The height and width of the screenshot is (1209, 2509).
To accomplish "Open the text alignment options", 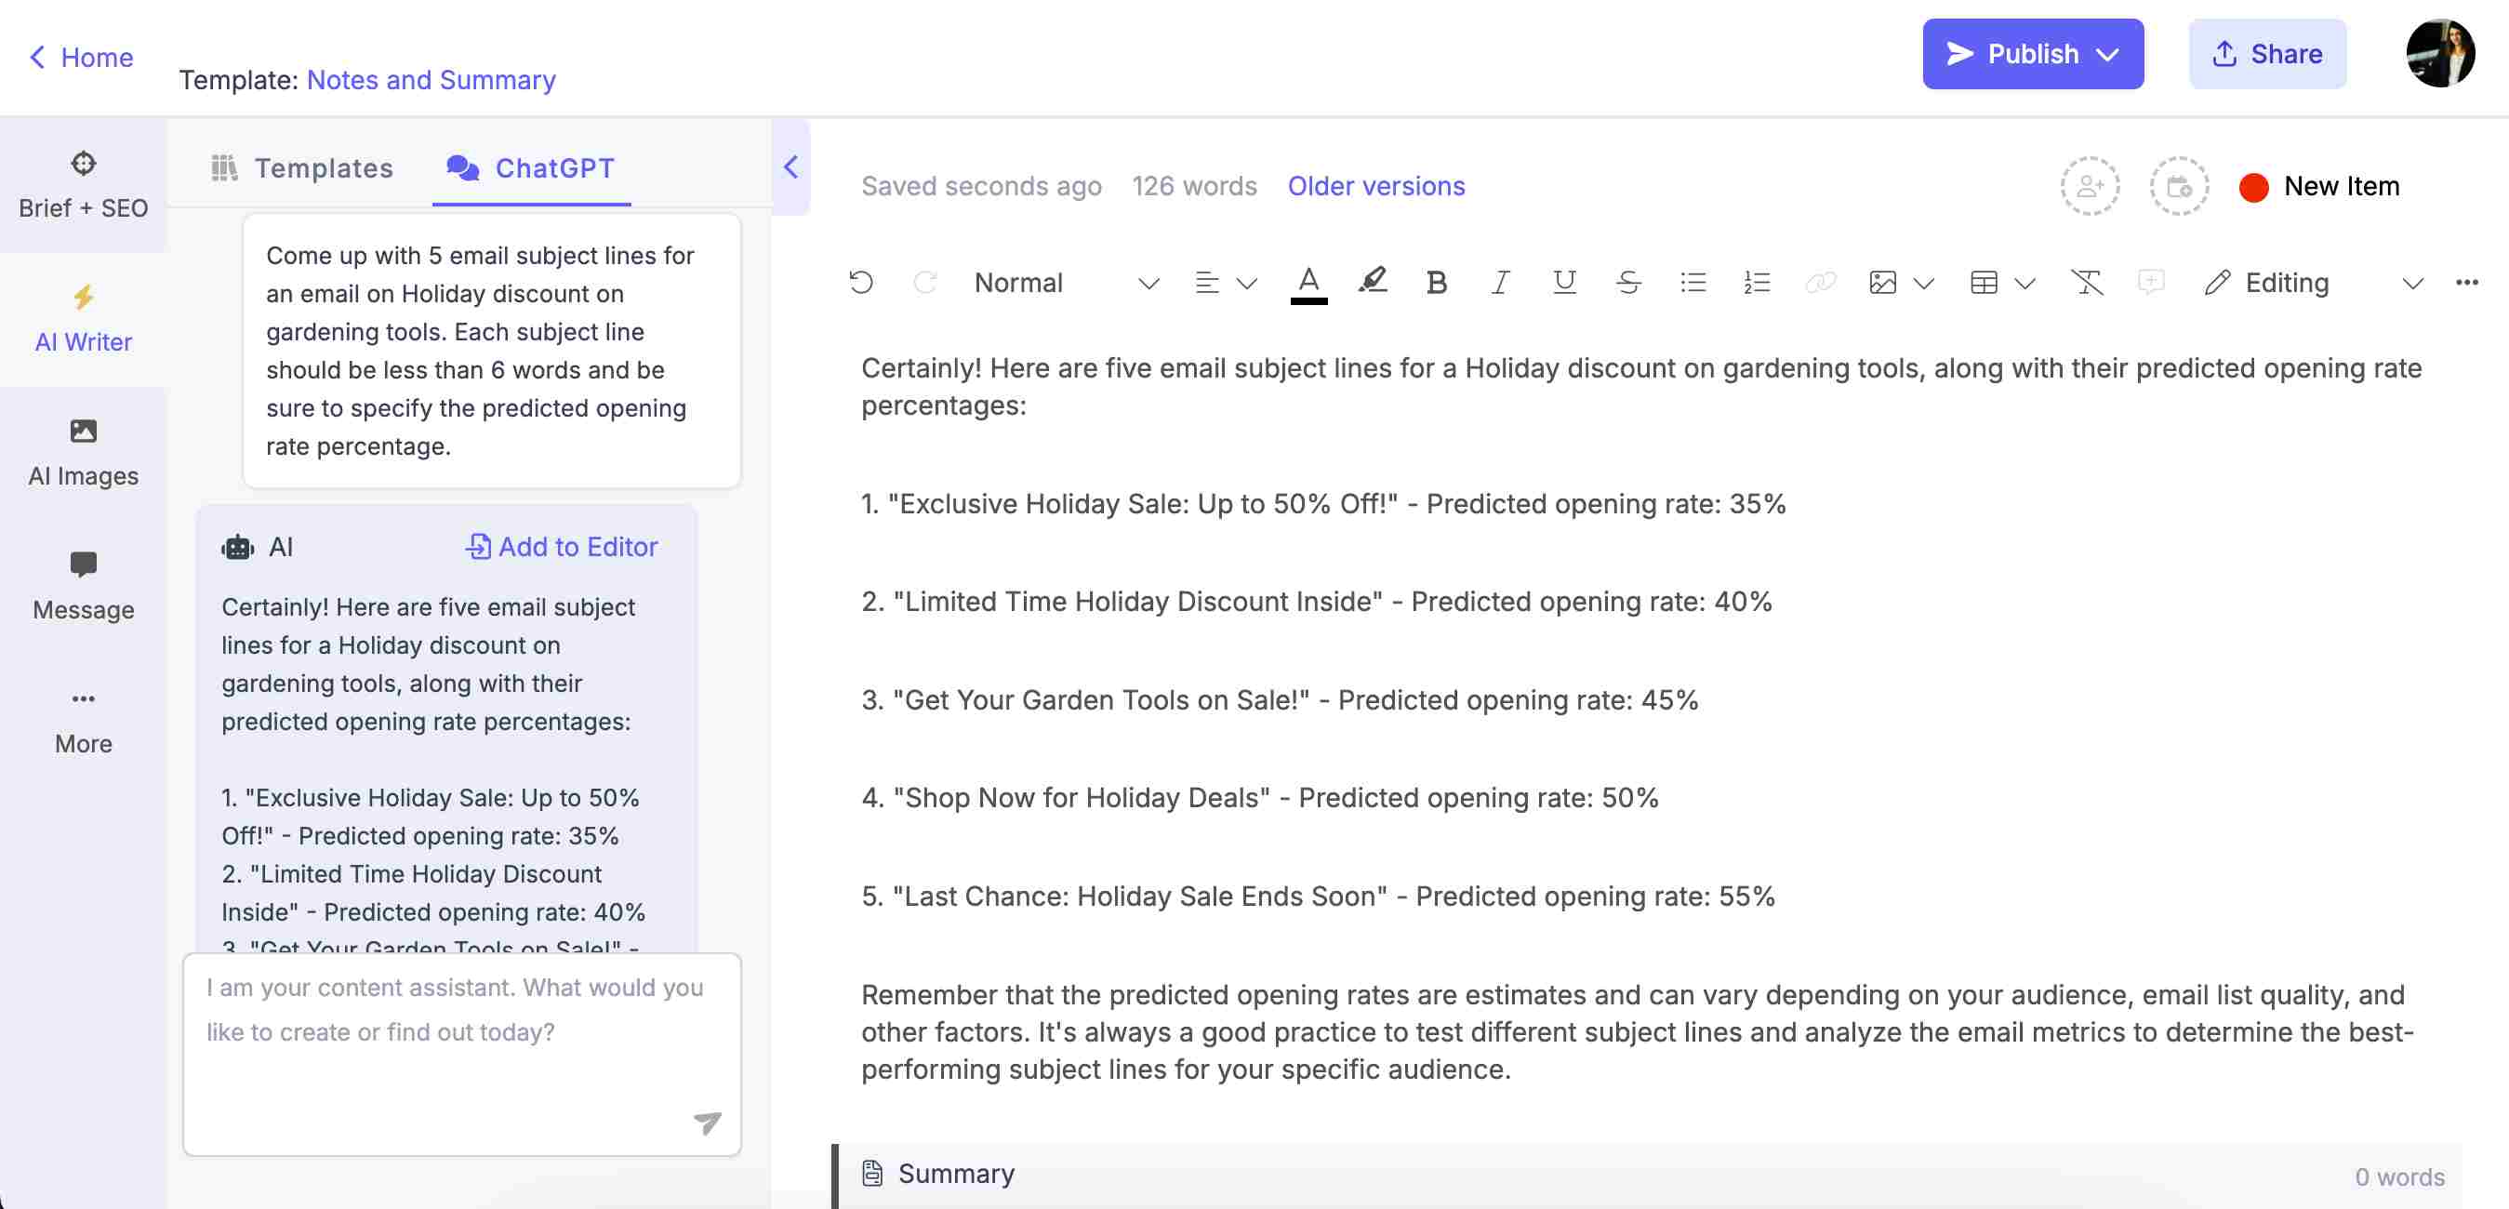I will click(1207, 283).
